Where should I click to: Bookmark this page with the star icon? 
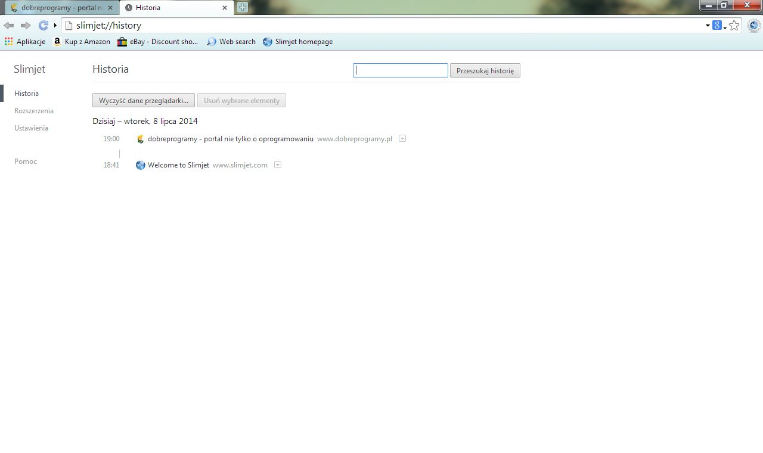(734, 26)
